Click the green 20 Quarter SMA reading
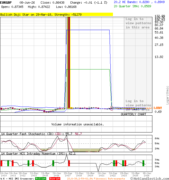169x180 pixels. coord(132,6)
